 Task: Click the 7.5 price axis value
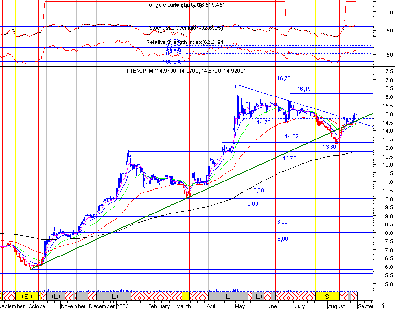coord(389,242)
